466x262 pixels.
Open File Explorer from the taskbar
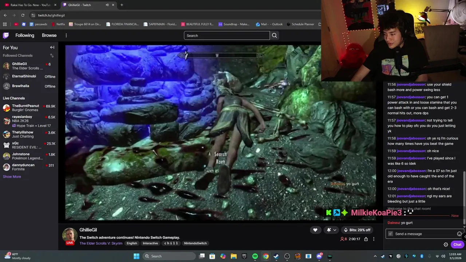(x=234, y=256)
